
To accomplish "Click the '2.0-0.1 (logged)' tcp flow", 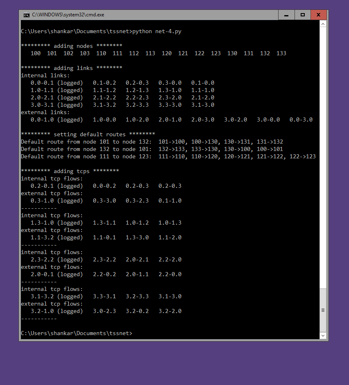I will pyautogui.click(x=57, y=275).
